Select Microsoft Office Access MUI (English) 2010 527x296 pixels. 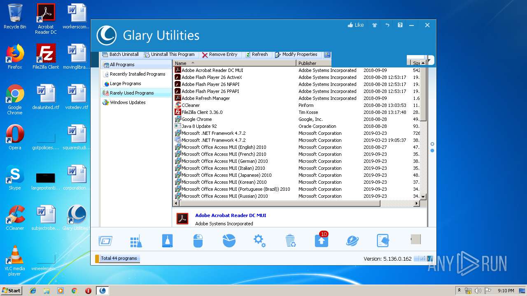pos(297,147)
